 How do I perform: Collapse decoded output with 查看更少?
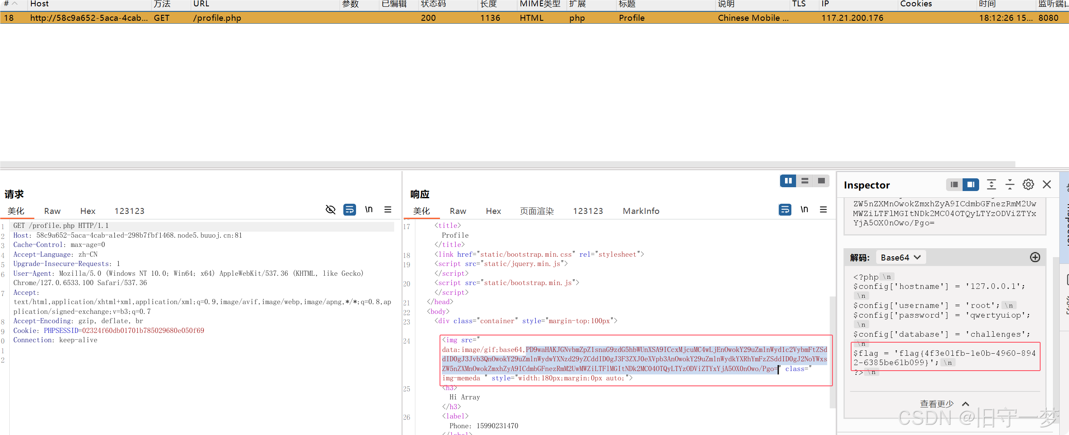coord(944,404)
